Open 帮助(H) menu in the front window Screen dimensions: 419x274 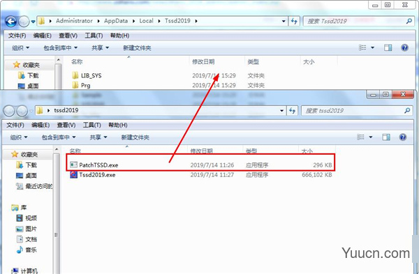point(117,125)
